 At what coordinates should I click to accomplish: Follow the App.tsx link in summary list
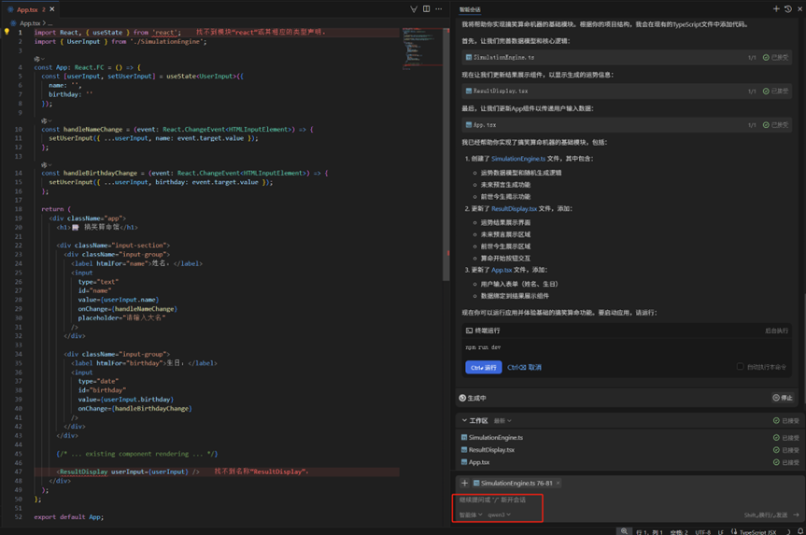502,270
